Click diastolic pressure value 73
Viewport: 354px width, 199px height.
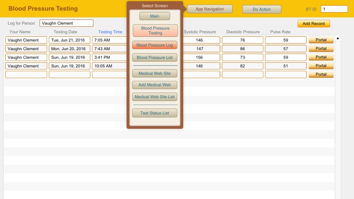243,58
